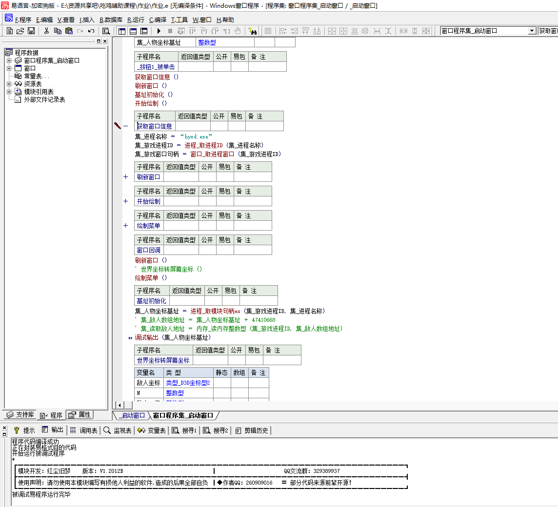This screenshot has height=507, width=558.
Task: Click the Undo arrow icon
Action: (x=92, y=31)
